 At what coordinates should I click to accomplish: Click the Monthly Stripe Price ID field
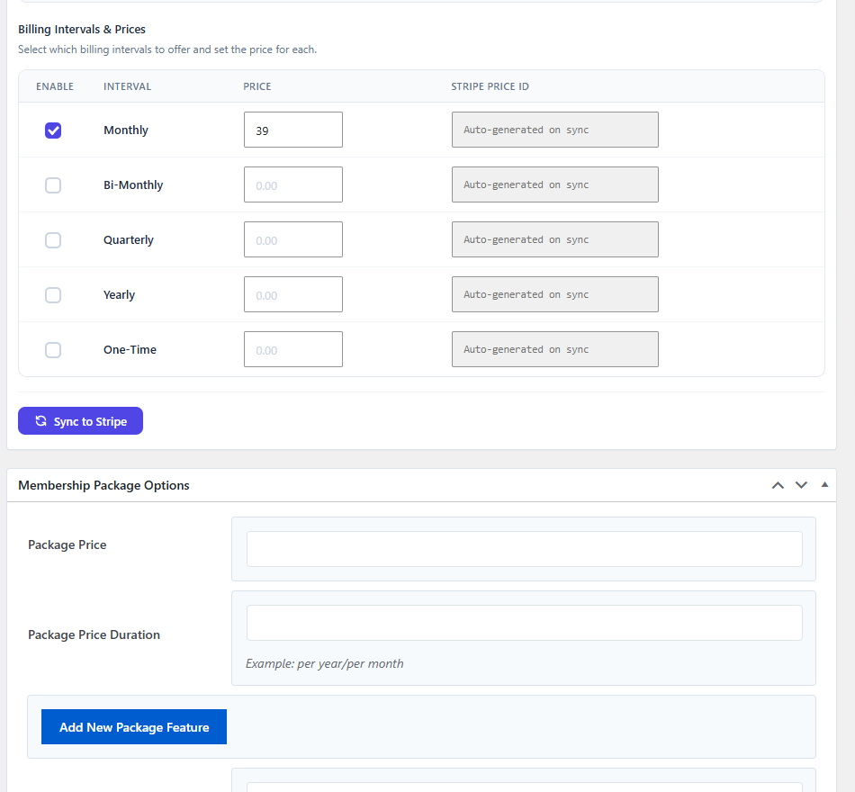coord(555,130)
